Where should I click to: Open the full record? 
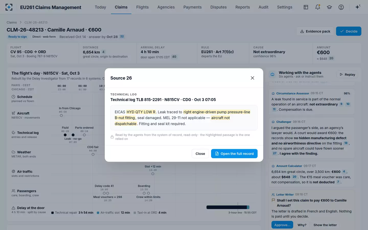tap(234, 154)
